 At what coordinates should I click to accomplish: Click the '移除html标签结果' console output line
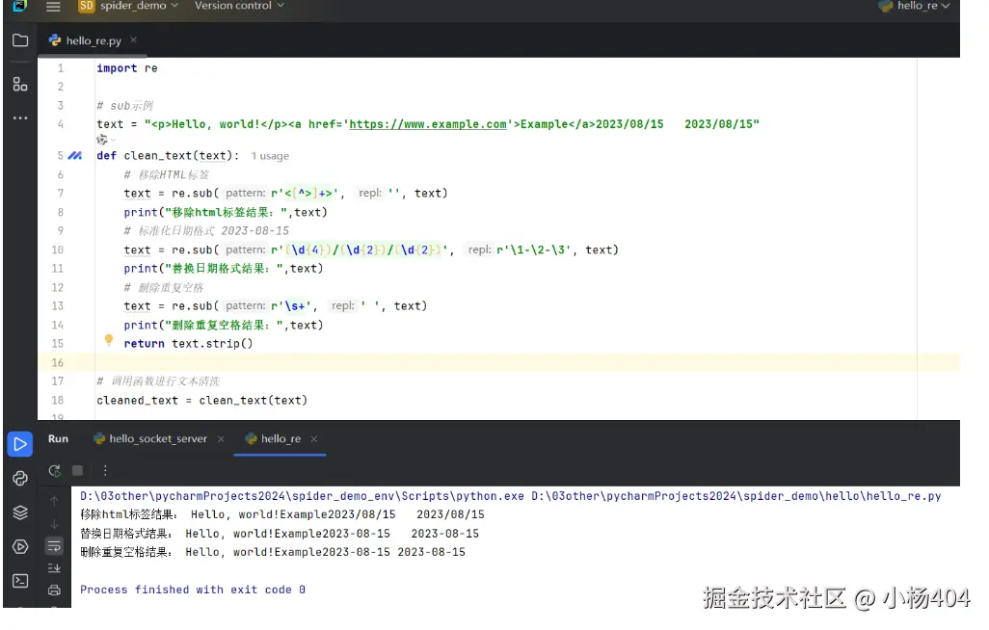pyautogui.click(x=281, y=514)
